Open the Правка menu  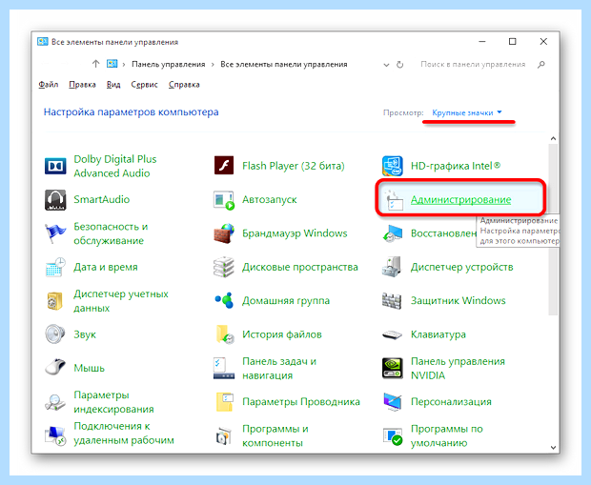click(82, 85)
